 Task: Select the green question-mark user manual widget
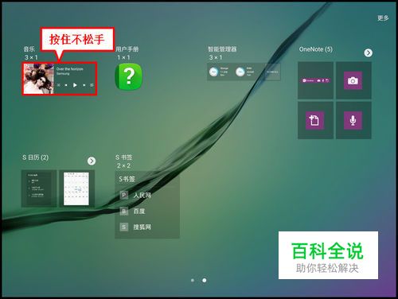128,76
